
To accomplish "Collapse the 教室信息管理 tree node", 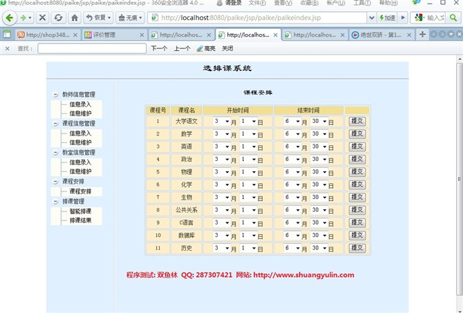I will point(55,153).
